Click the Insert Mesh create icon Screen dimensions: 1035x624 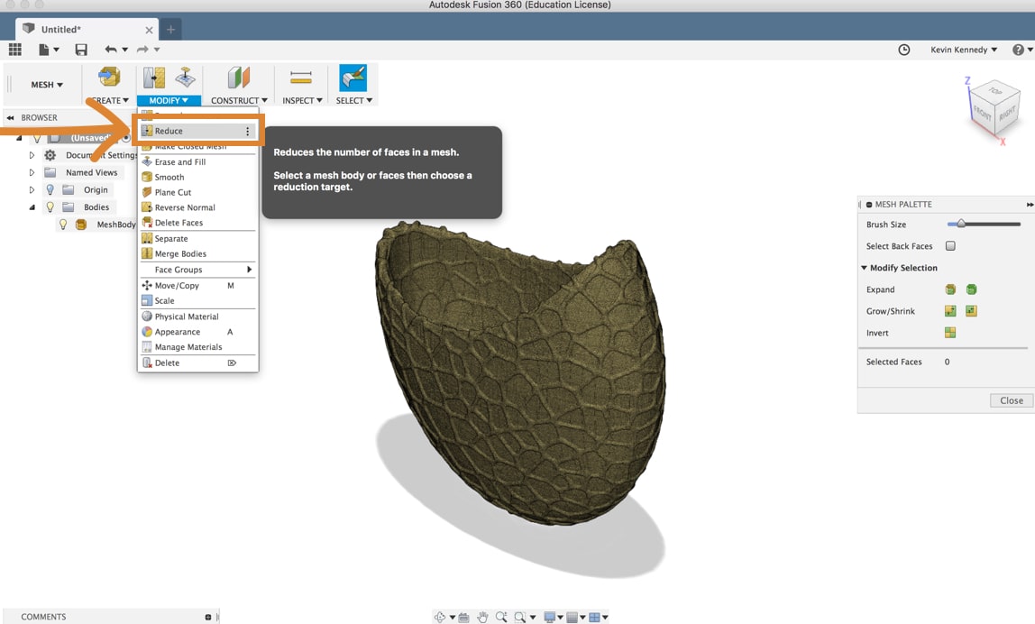pos(109,78)
